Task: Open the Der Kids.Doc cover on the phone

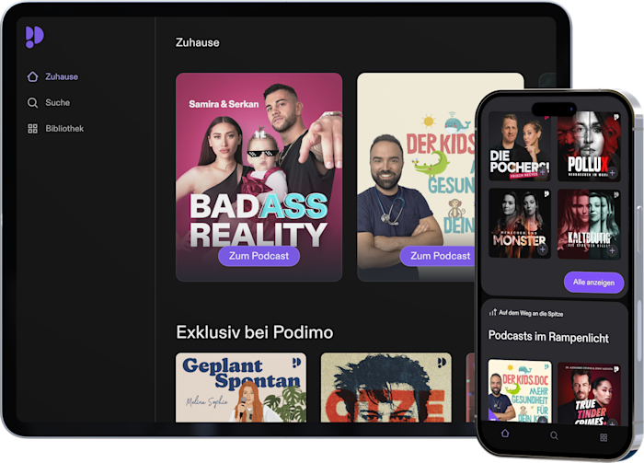Action: (520, 391)
